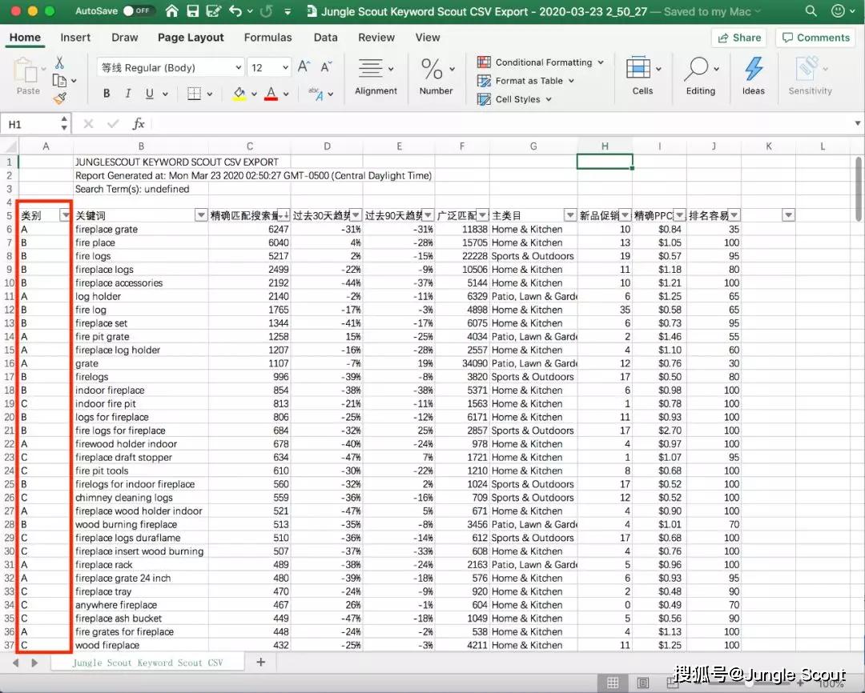Click the next sheet arrow

coord(34,663)
